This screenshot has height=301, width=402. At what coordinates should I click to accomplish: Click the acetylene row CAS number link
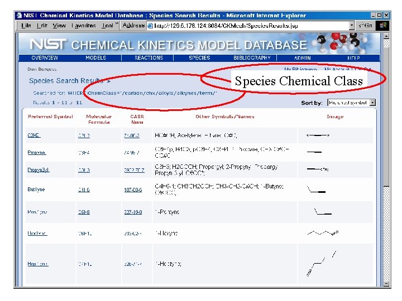(x=132, y=135)
